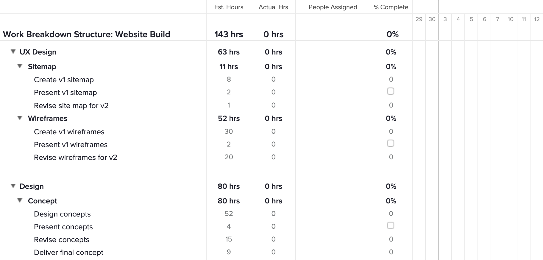
Task: Click the Revise concepts task name
Action: pos(61,239)
